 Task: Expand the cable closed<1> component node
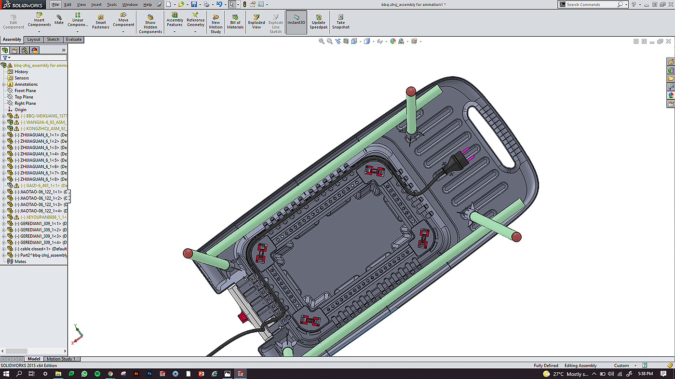[x=4, y=249]
